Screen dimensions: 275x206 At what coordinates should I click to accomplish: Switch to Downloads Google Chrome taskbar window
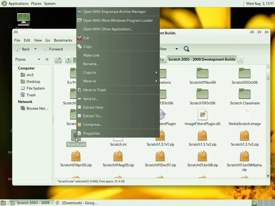77,203
